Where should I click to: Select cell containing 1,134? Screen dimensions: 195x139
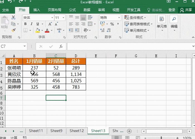click(76, 74)
